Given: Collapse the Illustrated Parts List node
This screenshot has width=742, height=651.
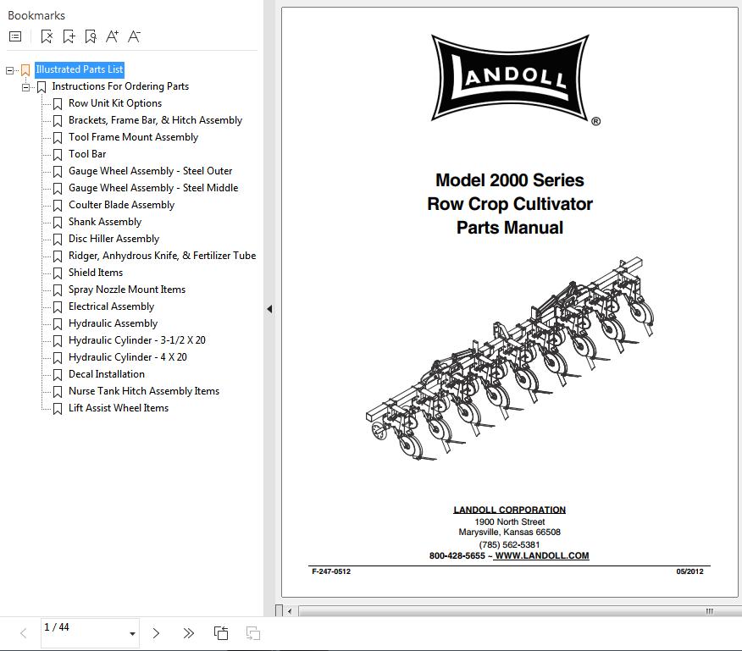Looking at the screenshot, I should coord(9,70).
